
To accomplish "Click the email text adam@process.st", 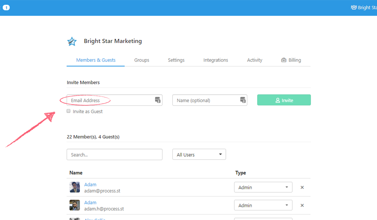I will click(102, 191).
